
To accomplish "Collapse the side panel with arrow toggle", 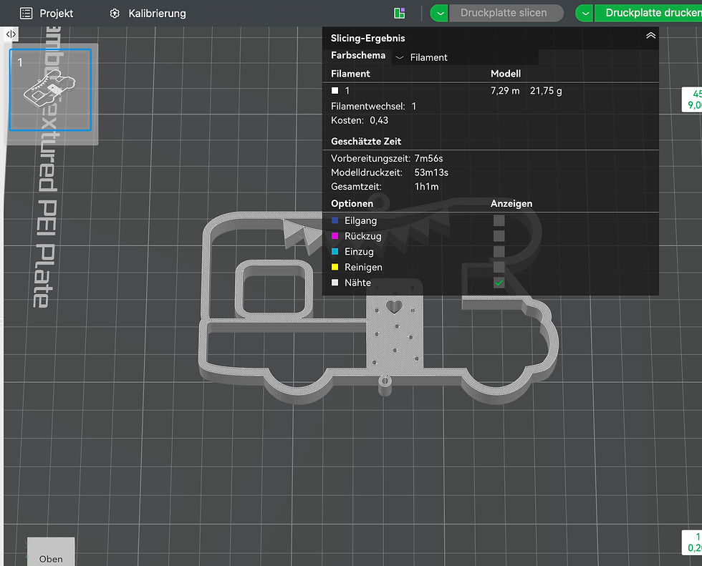I will pos(11,34).
